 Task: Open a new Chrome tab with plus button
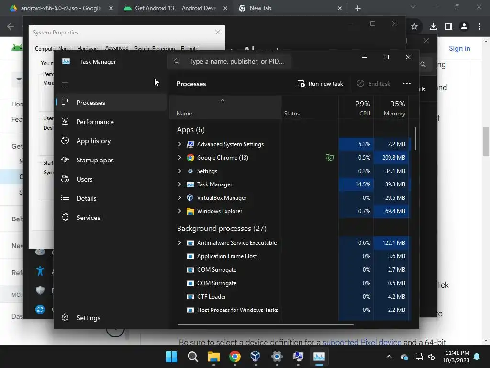(x=358, y=9)
